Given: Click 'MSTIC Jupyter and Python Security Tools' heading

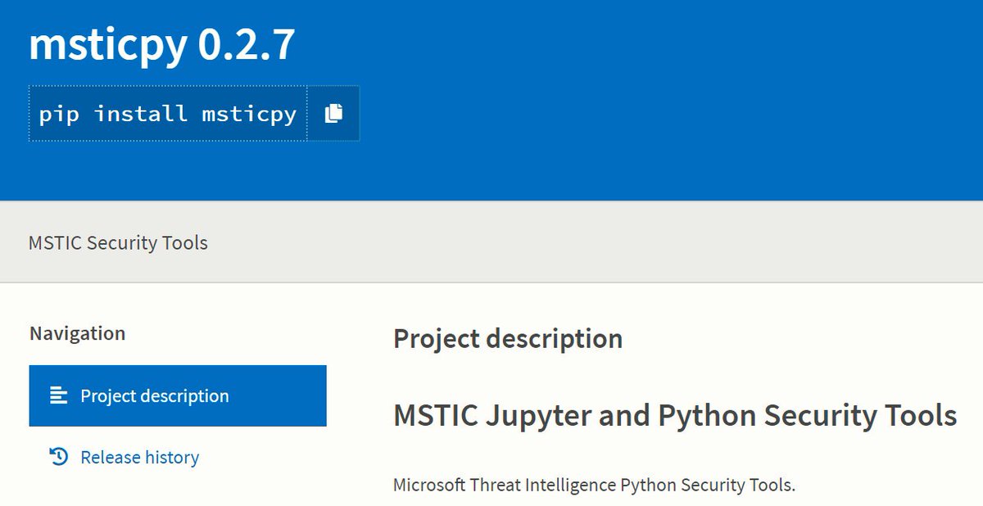Looking at the screenshot, I should tap(675, 414).
